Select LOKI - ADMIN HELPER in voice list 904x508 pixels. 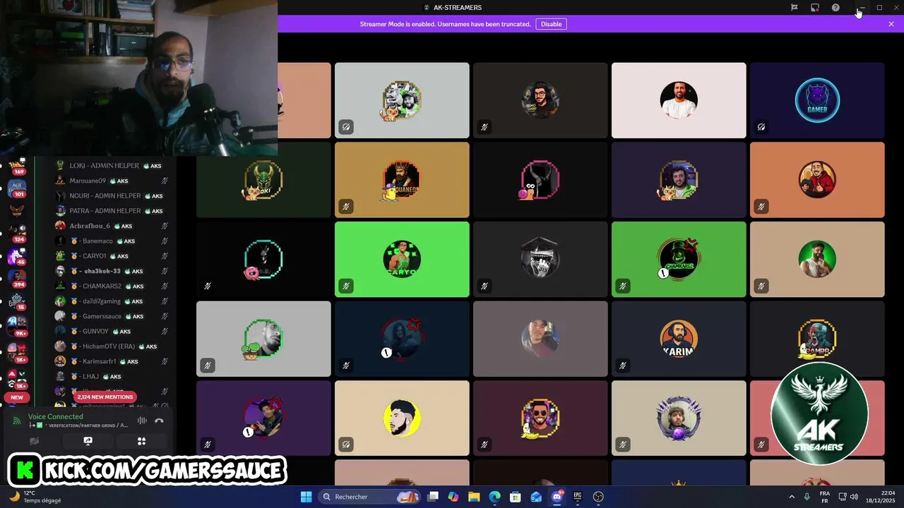pos(112,166)
